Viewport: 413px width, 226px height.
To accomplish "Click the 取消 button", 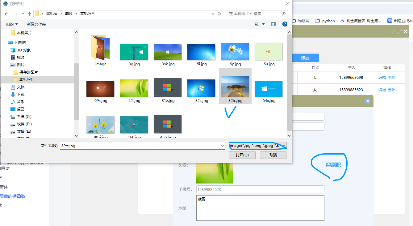I will tap(273, 155).
